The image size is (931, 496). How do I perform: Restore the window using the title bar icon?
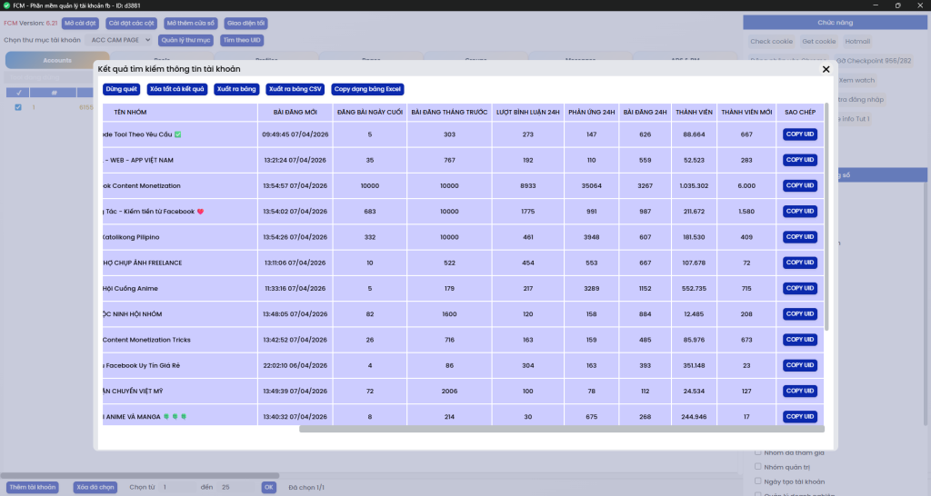click(x=897, y=5)
